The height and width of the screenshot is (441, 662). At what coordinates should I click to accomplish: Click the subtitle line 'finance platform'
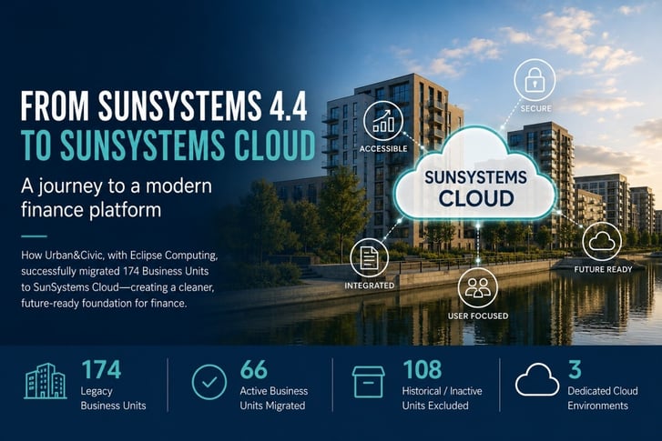point(91,210)
